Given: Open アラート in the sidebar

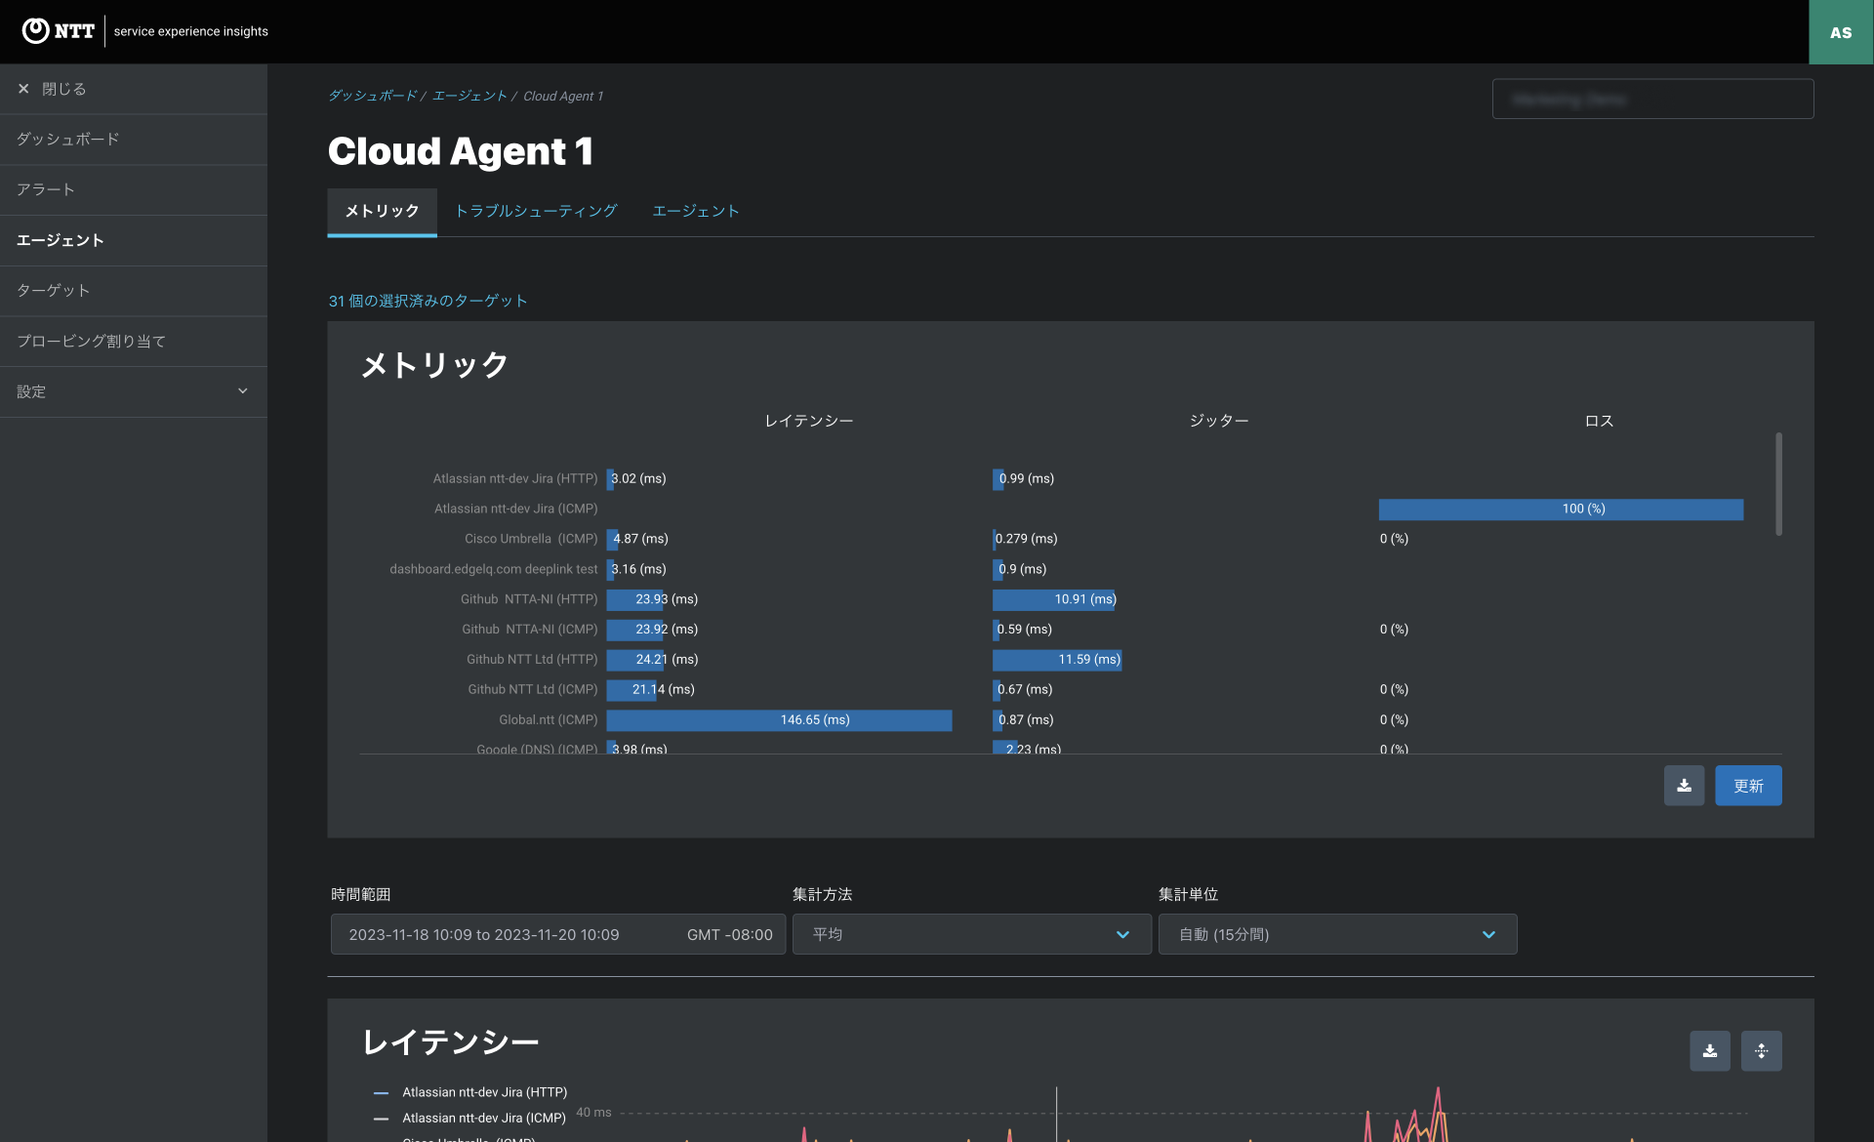Looking at the screenshot, I should 134,189.
